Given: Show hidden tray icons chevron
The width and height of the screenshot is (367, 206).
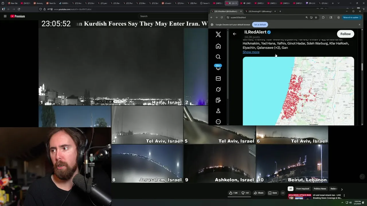Looking at the screenshot, I should [342, 203].
